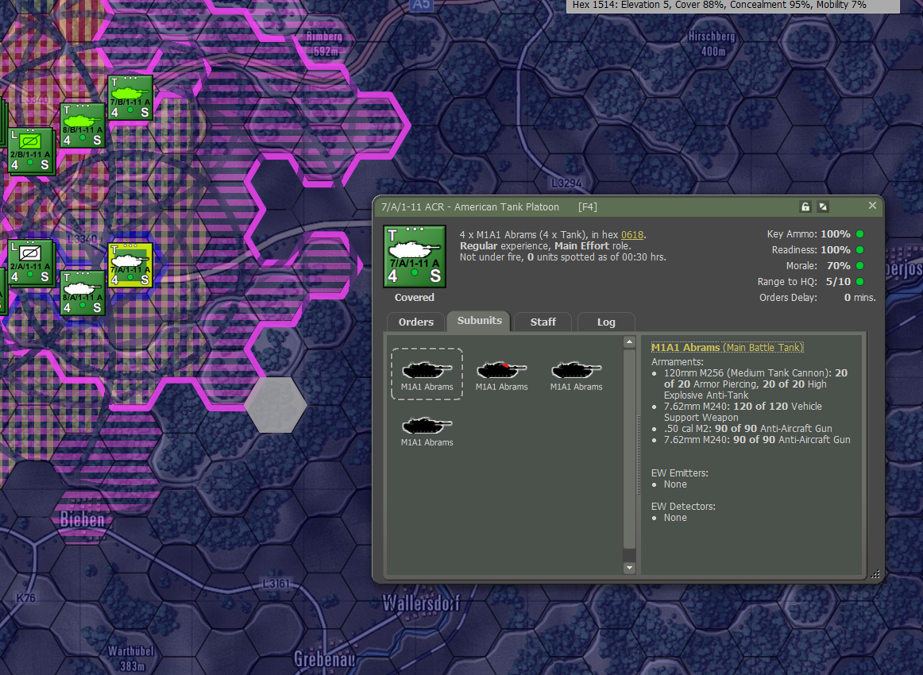Click the 7/A/1-11 A unit portrait counter
Image resolution: width=923 pixels, height=675 pixels.
[x=414, y=257]
